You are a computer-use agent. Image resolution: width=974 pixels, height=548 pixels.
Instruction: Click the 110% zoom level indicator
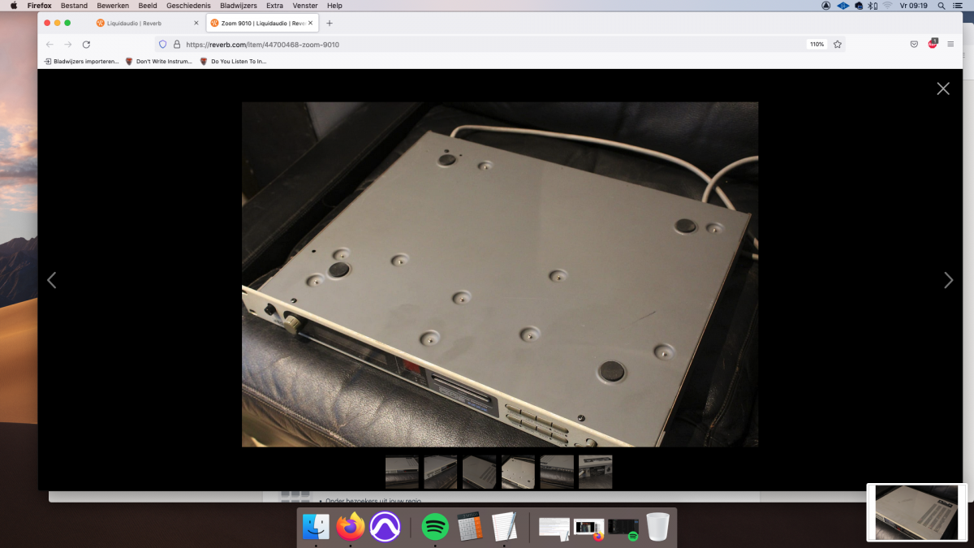click(817, 45)
